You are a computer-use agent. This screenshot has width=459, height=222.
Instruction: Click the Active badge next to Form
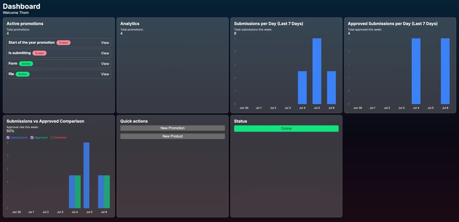pyautogui.click(x=26, y=64)
